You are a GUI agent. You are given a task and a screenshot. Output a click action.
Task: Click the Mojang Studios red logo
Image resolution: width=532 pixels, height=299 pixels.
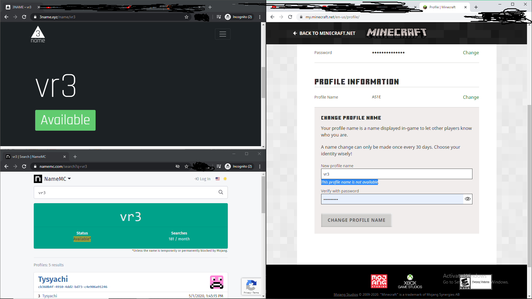(379, 281)
